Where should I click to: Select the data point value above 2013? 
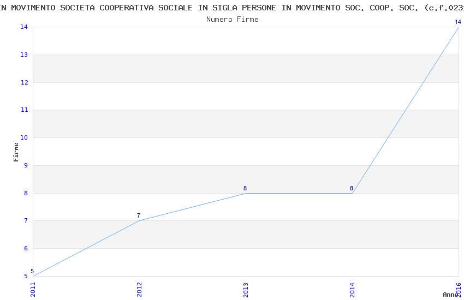point(245,189)
